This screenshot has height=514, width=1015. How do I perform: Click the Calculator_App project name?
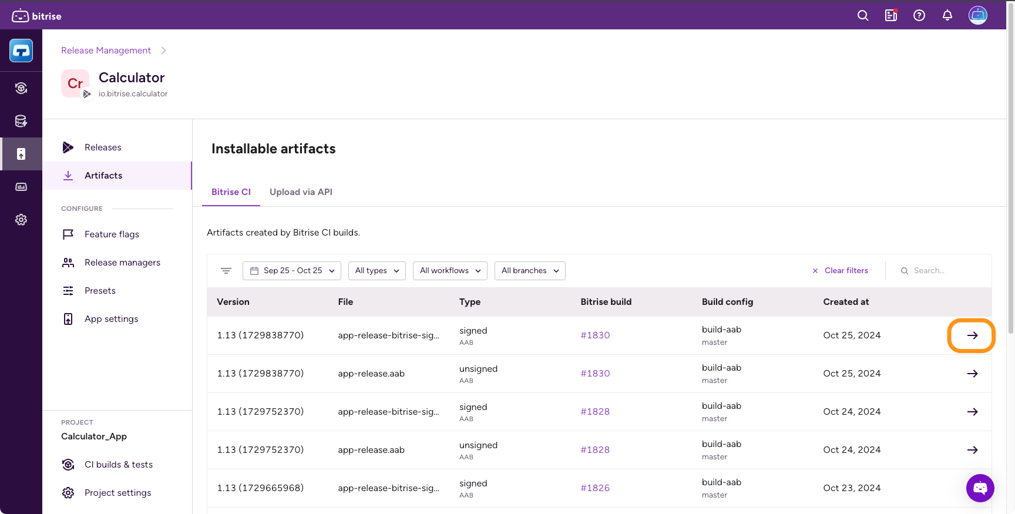click(94, 436)
